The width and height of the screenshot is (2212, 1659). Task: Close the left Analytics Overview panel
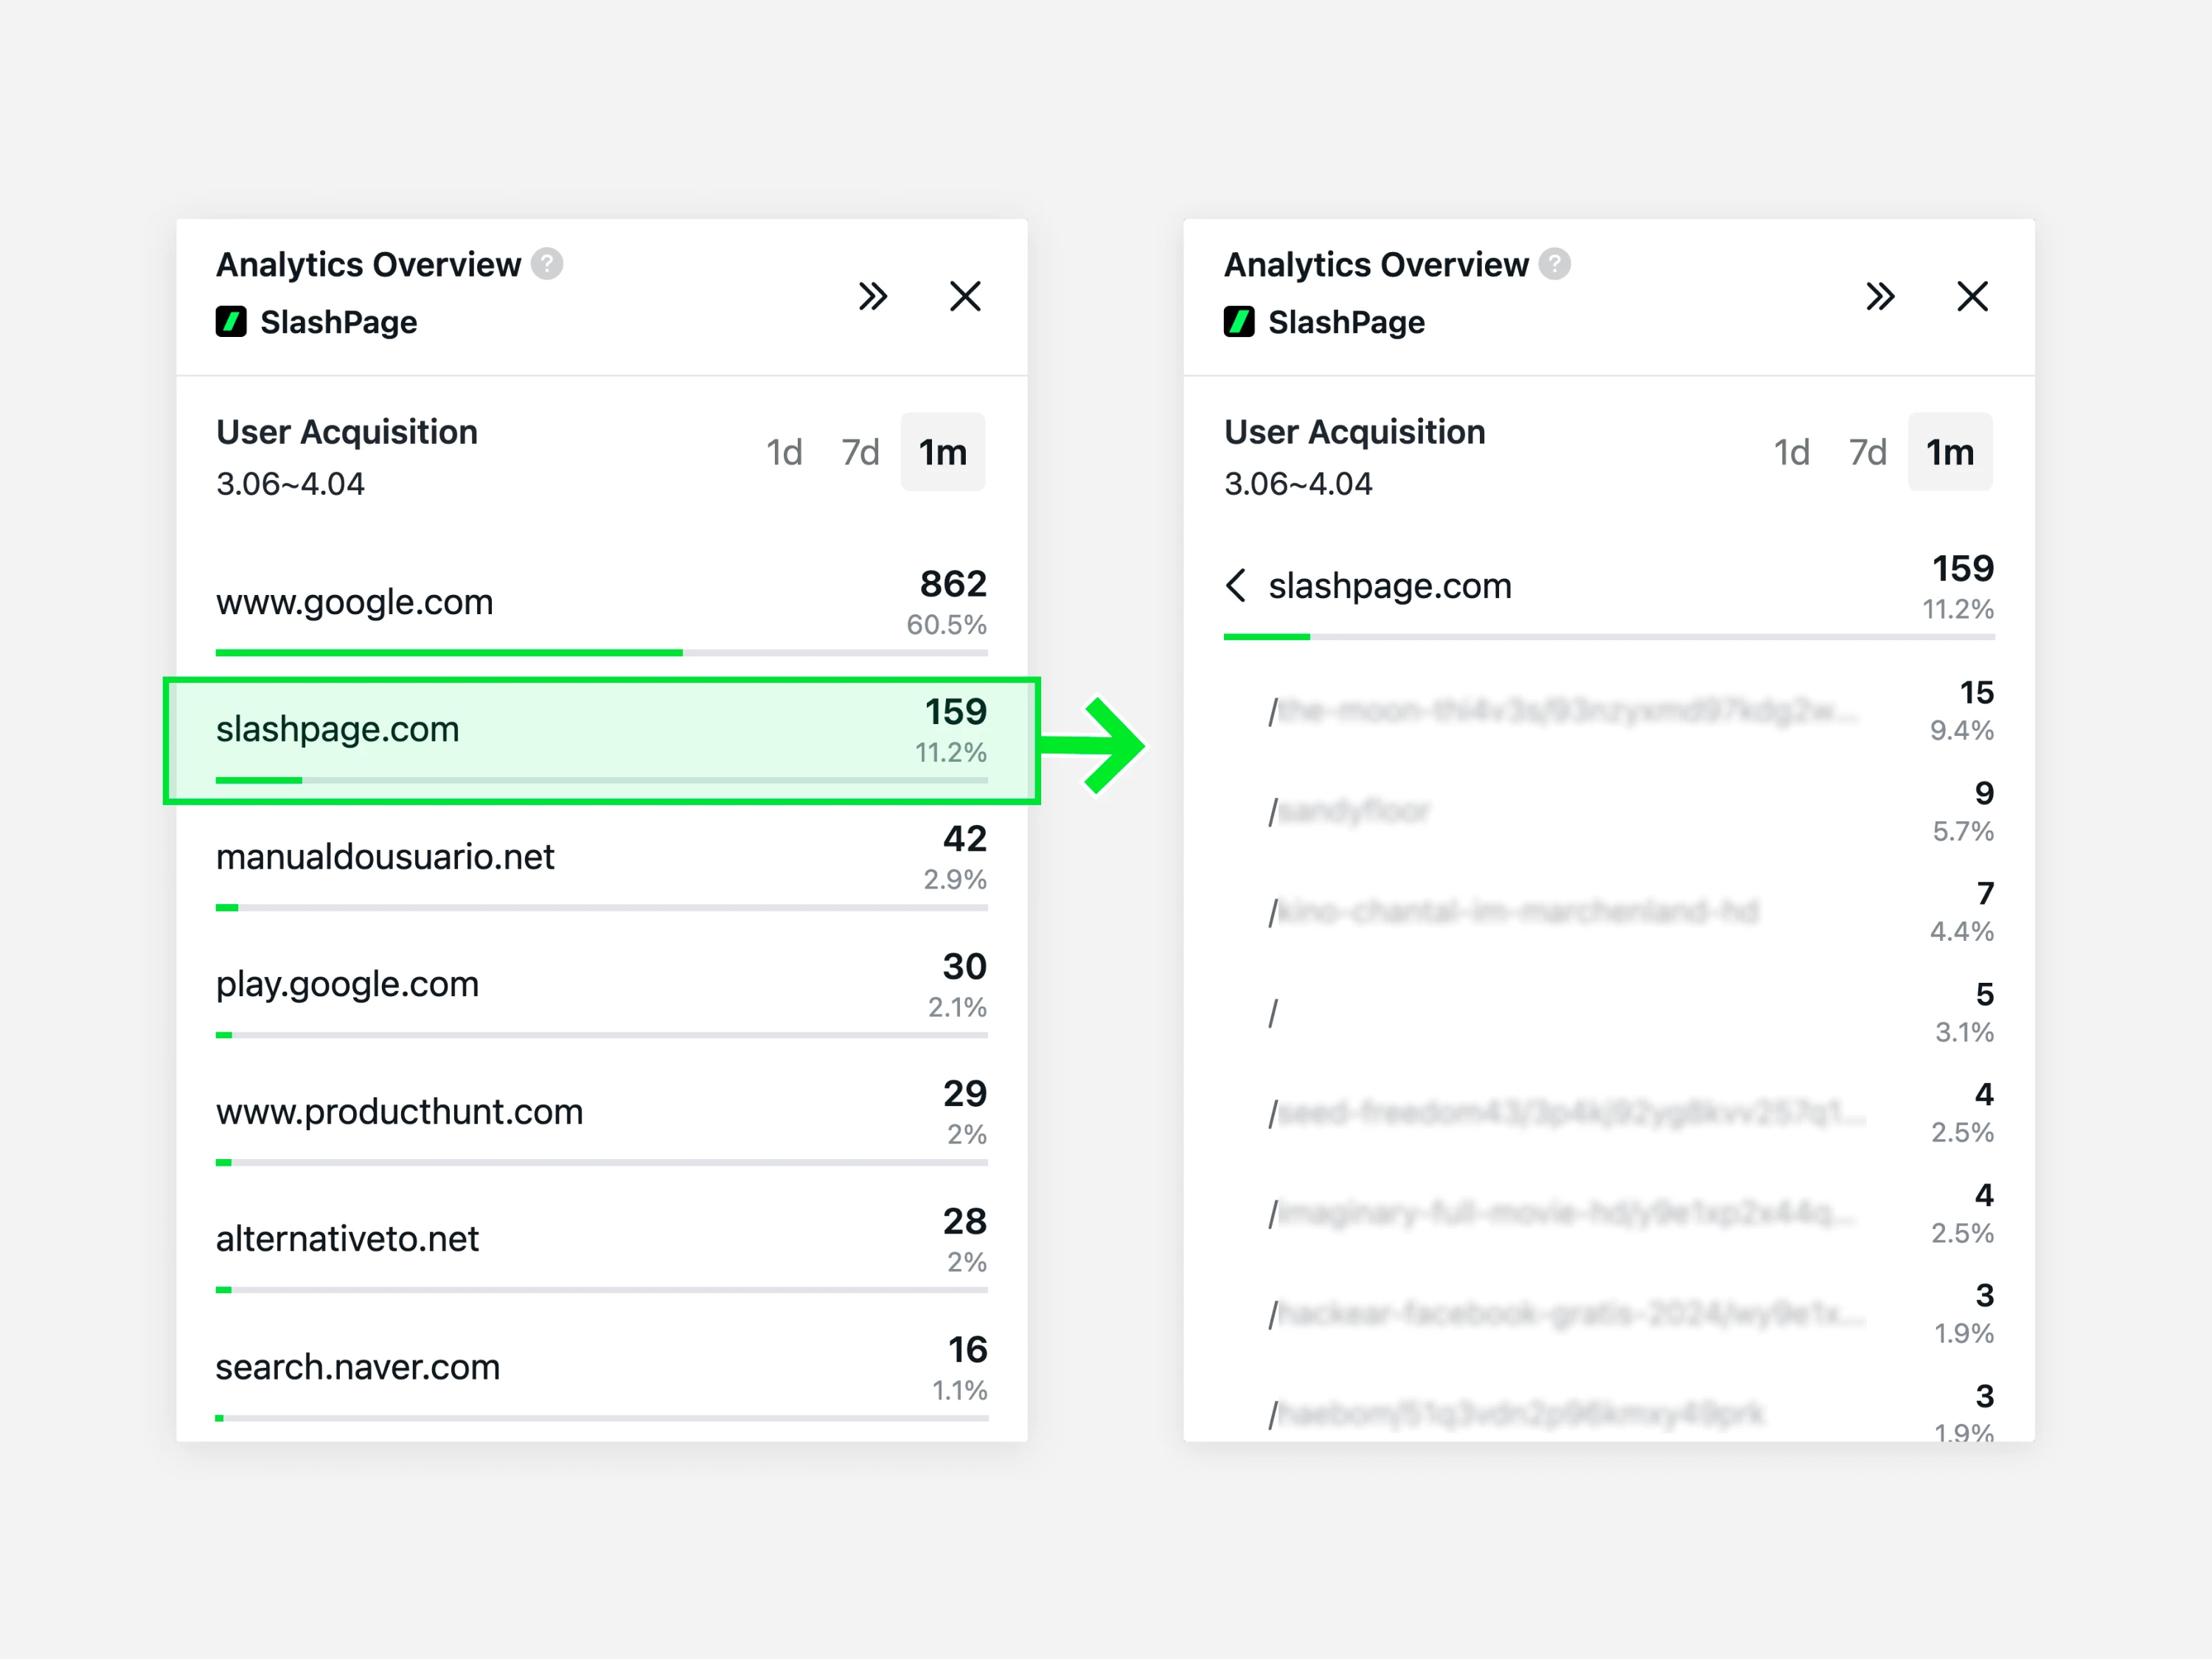click(x=965, y=296)
